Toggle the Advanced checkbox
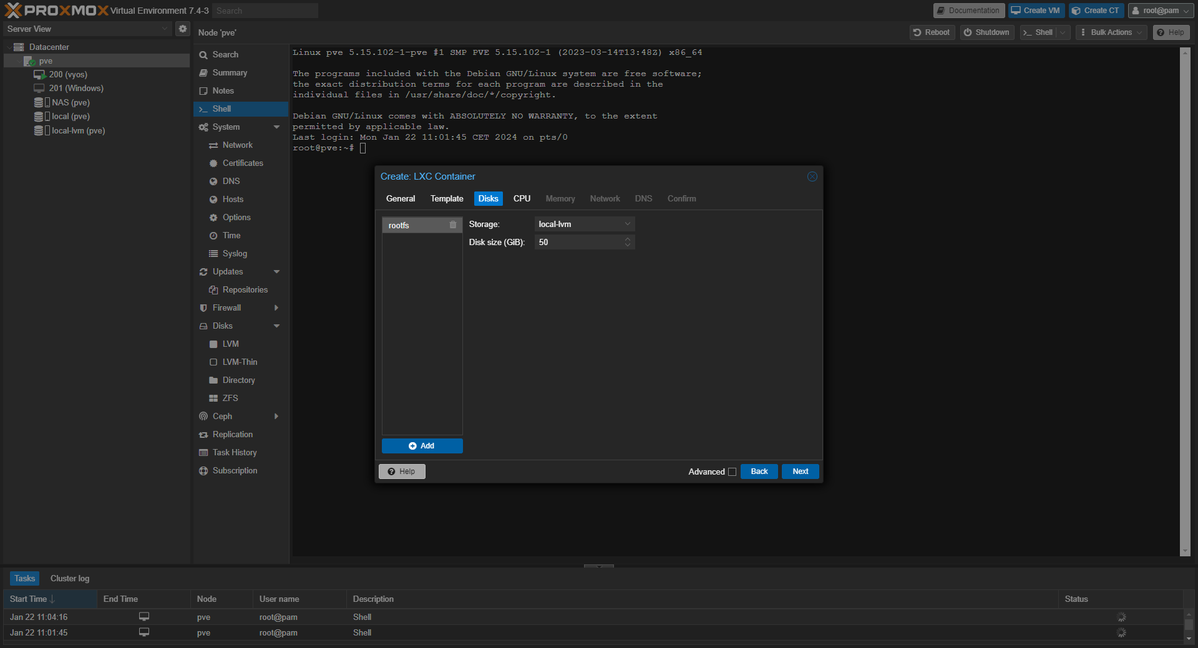 pos(733,472)
